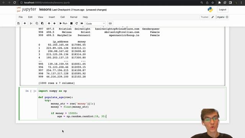
Task: Open the command palette keyboard icon
Action: click(110, 23)
